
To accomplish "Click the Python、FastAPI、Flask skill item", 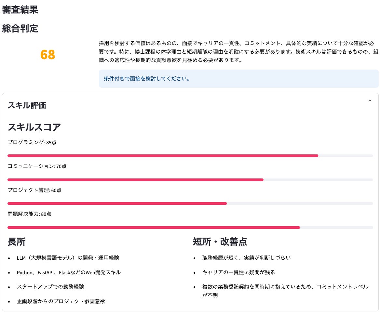I will click(x=69, y=272).
